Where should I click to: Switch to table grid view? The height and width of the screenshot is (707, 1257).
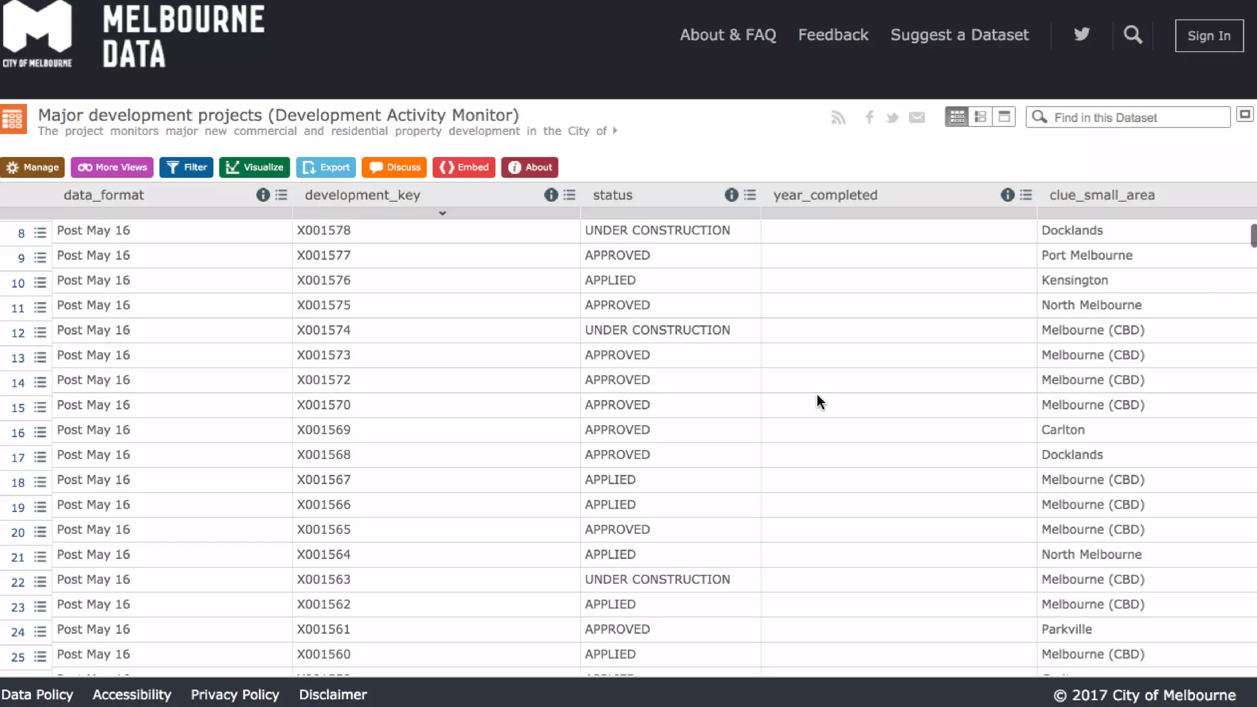957,117
